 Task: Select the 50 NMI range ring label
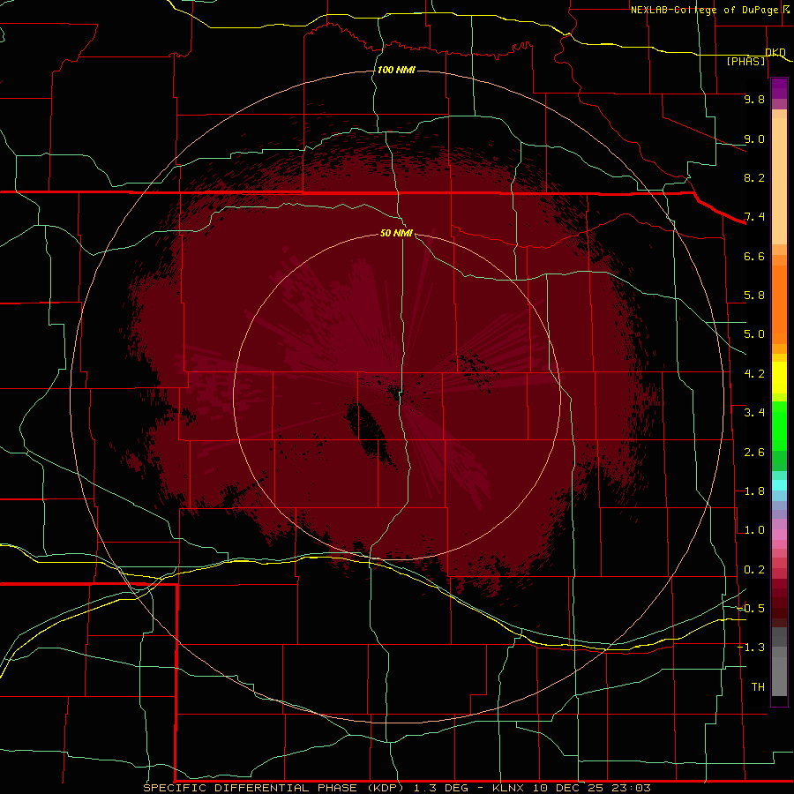click(396, 233)
